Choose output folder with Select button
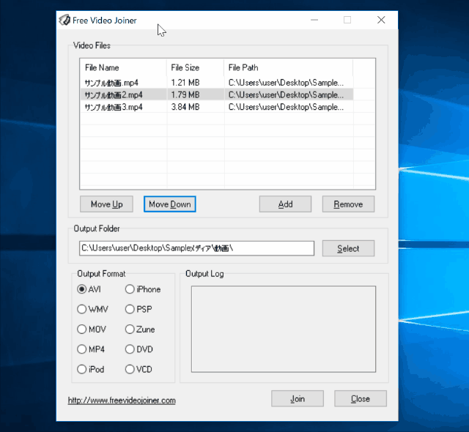Viewport: 469px width, 432px height. pos(348,248)
